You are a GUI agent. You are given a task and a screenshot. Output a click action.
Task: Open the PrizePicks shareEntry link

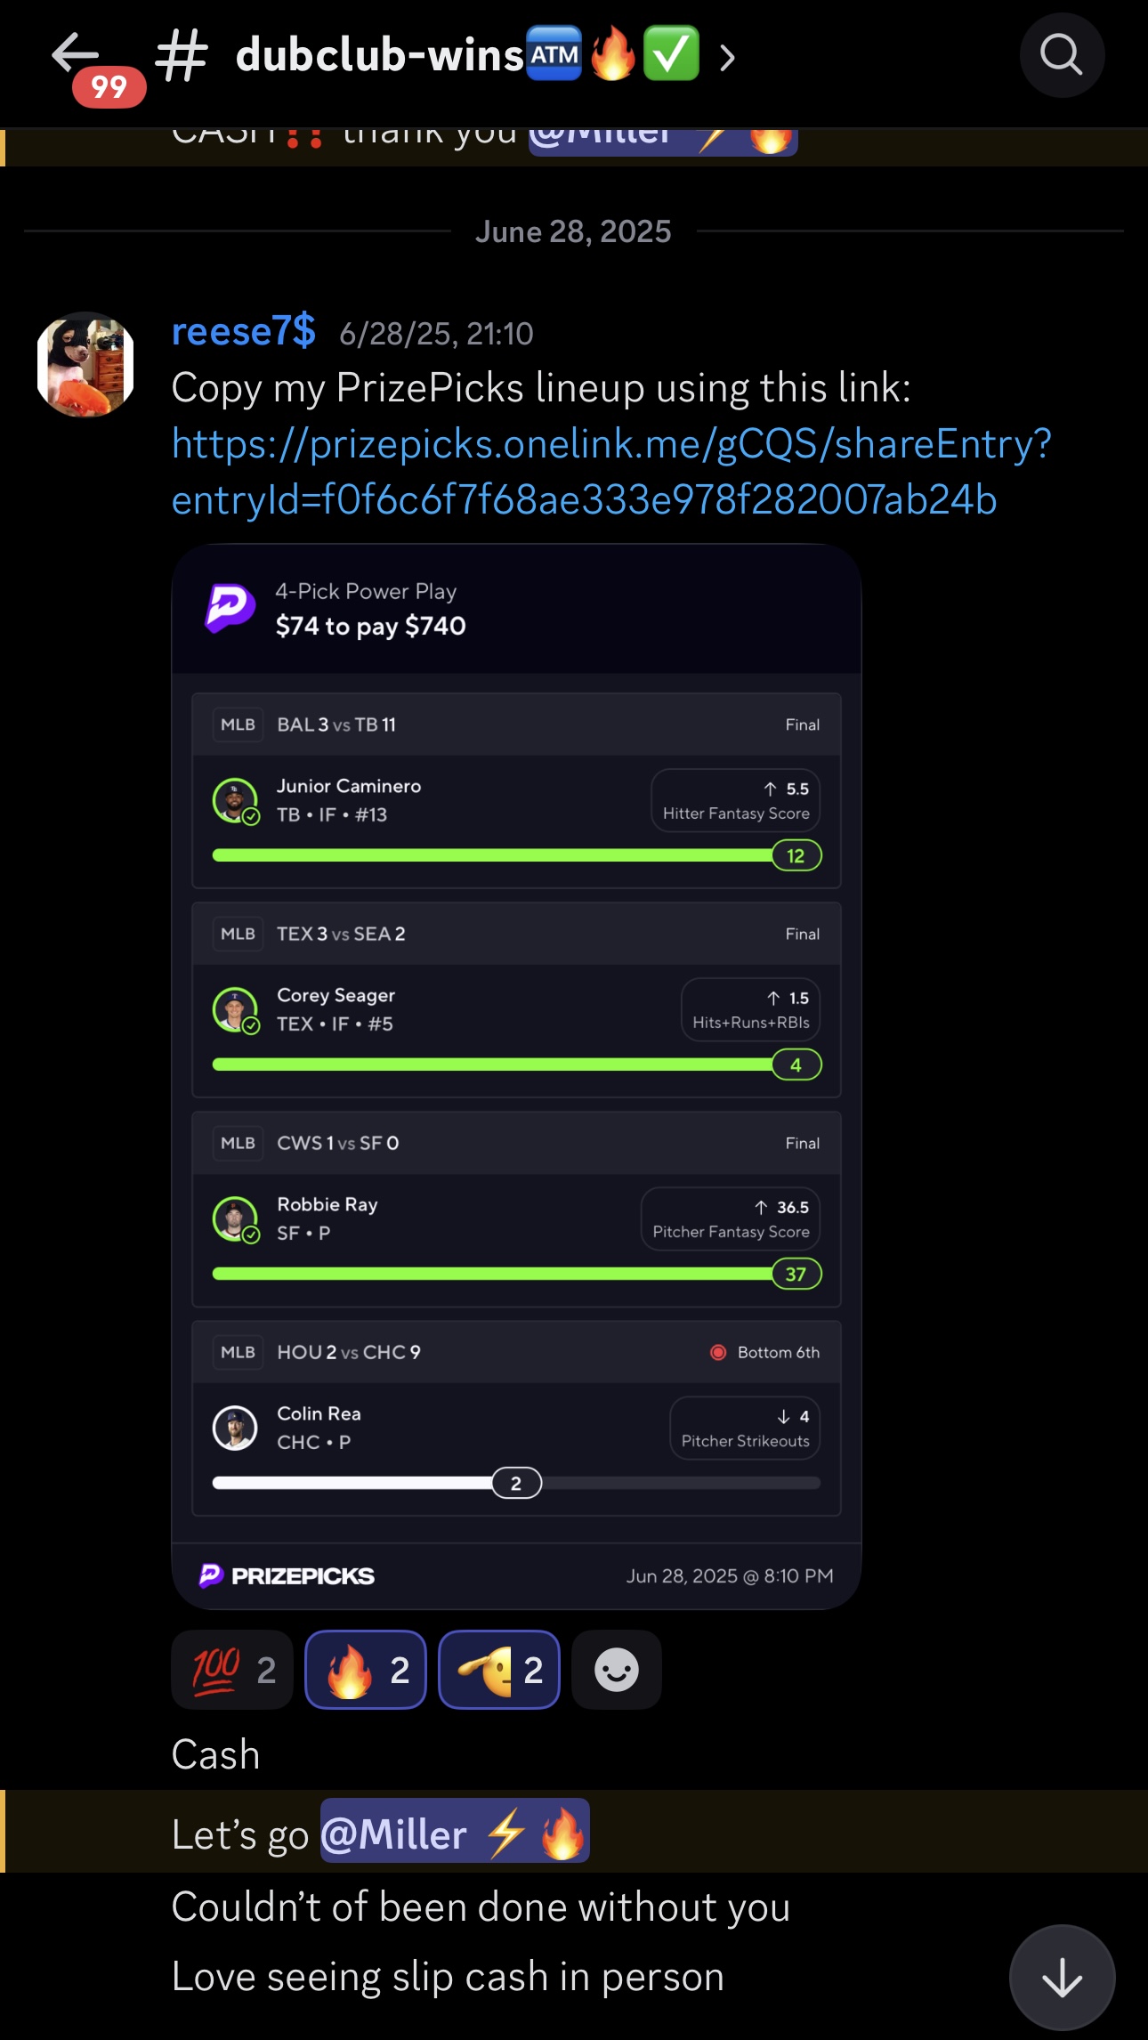pyautogui.click(x=611, y=472)
